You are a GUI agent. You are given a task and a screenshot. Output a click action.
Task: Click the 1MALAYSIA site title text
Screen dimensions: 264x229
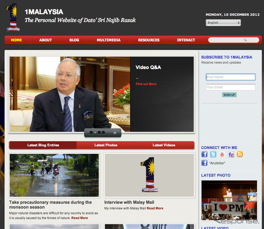coord(44,12)
